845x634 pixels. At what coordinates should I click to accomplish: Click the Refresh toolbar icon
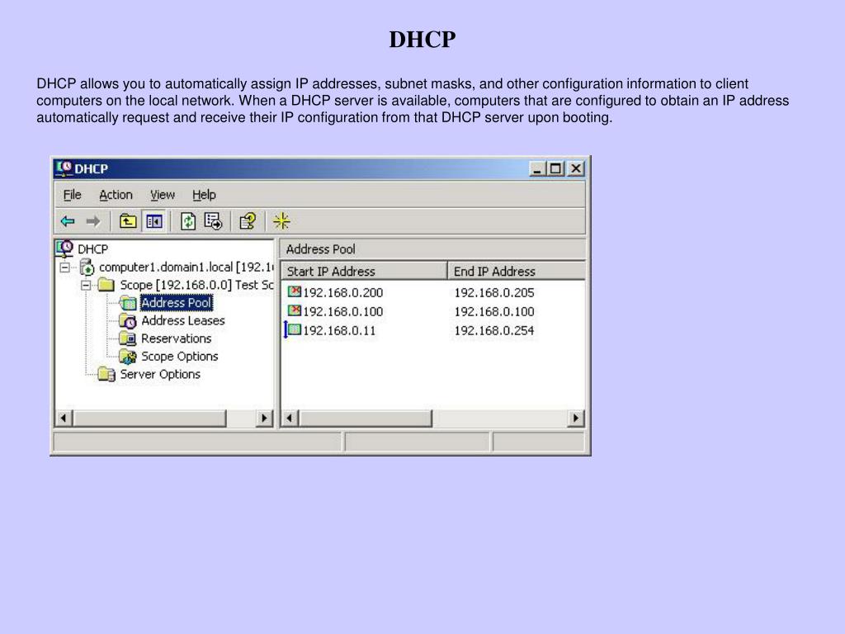[187, 221]
